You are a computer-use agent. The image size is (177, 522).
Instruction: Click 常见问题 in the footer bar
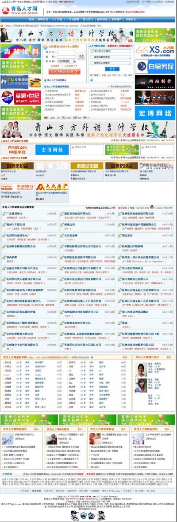(83, 491)
